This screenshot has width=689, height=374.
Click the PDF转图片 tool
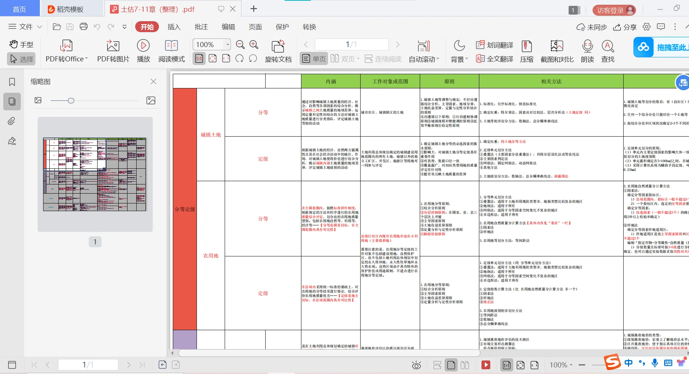click(x=113, y=51)
